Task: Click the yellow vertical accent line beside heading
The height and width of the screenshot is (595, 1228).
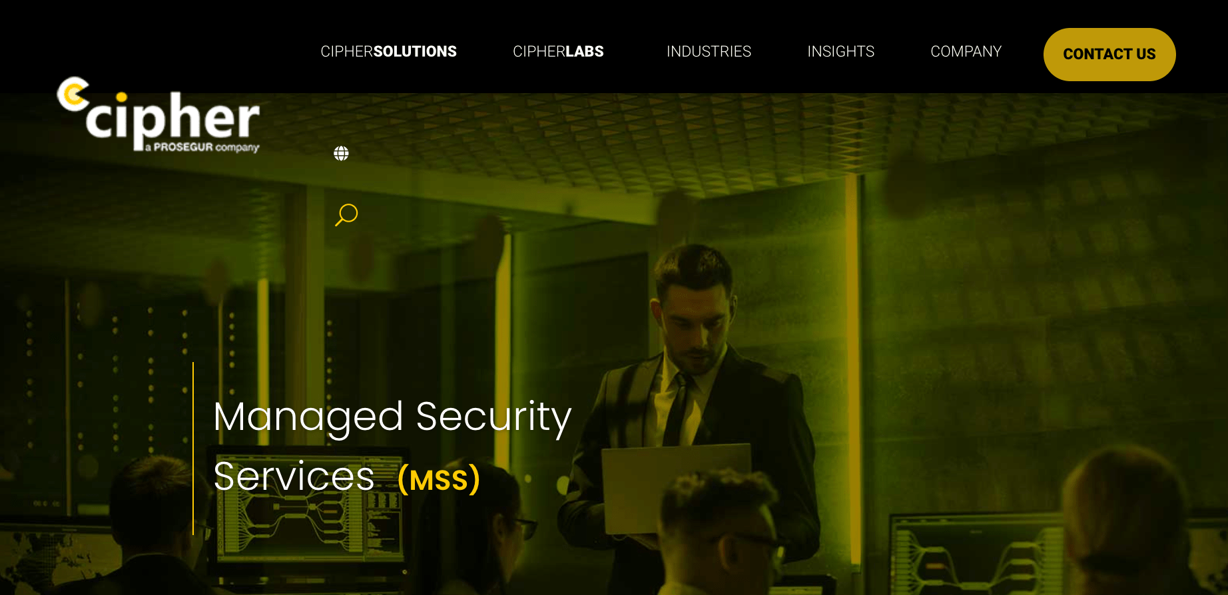Action: click(x=193, y=449)
